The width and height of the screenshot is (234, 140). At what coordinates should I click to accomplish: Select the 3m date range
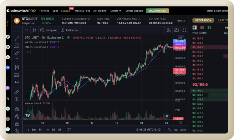click(x=40, y=130)
